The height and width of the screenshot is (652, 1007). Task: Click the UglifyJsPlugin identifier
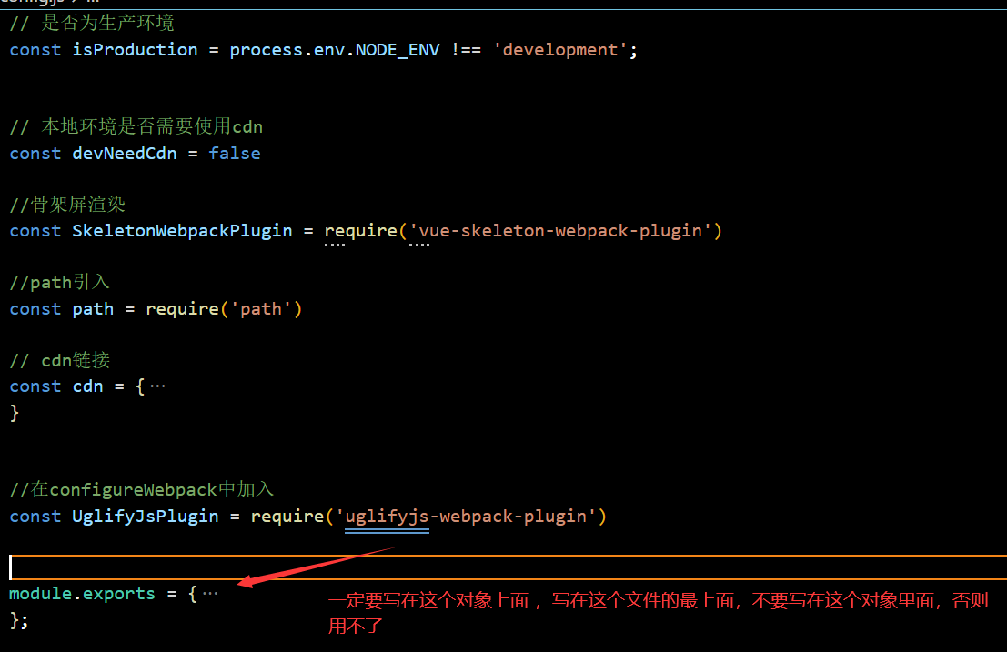pyautogui.click(x=146, y=517)
